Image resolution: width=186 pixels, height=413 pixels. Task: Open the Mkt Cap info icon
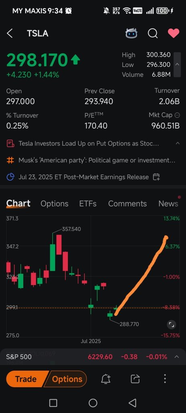(x=177, y=115)
